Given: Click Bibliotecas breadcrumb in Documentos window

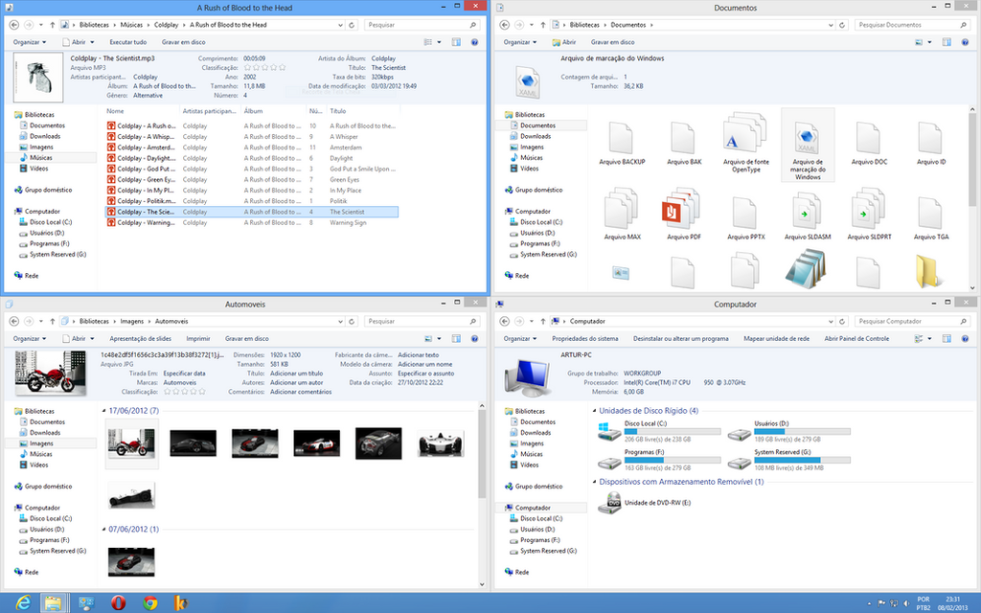Looking at the screenshot, I should (584, 25).
